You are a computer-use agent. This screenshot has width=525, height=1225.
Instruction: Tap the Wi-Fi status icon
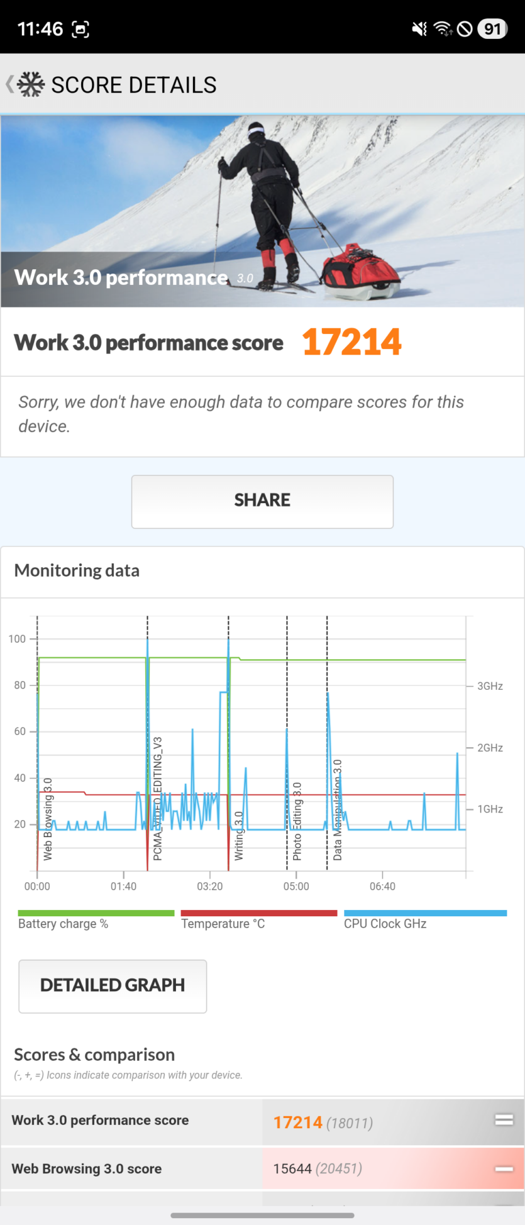point(443,29)
